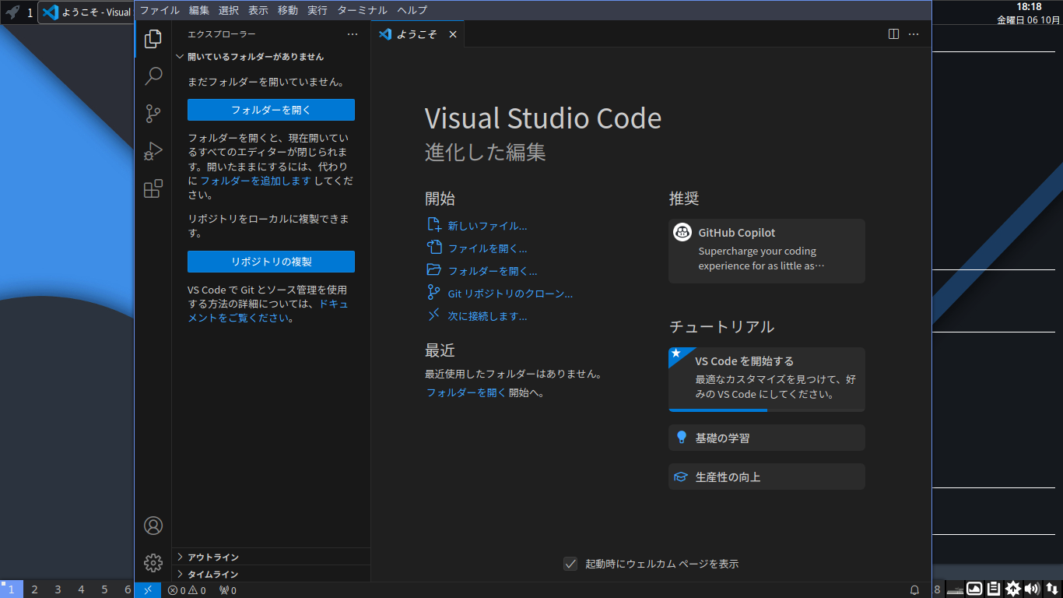Click the フォルダーを追加します link
Viewport: 1063px width, 598px height.
(x=255, y=181)
